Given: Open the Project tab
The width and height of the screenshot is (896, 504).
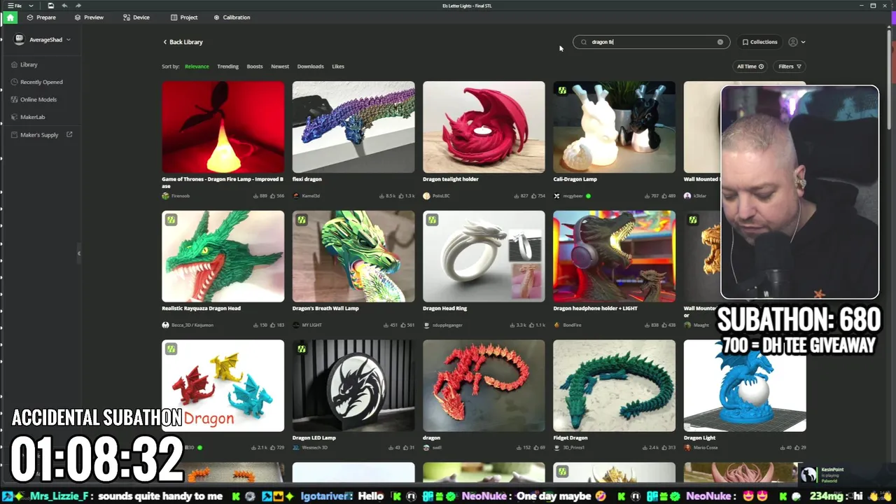Looking at the screenshot, I should coord(184,17).
